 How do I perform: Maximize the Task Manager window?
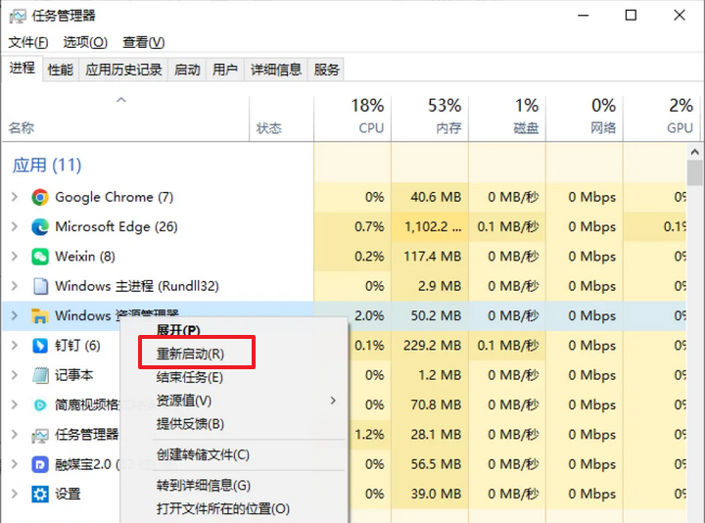coord(631,16)
